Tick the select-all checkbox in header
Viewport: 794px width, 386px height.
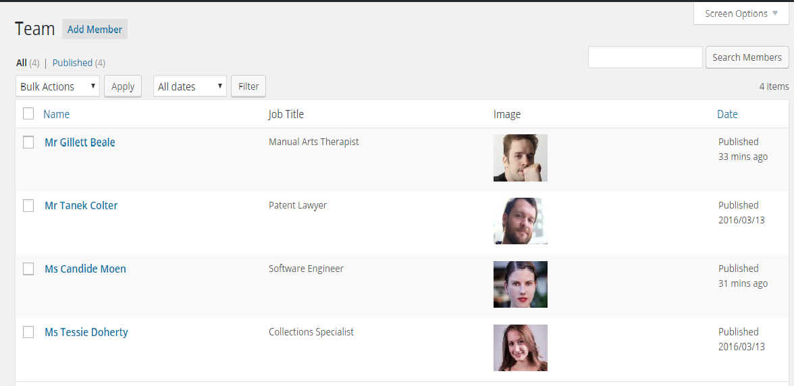[x=28, y=113]
